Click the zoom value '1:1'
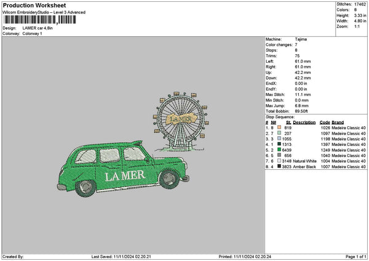Image resolution: width=369 pixels, height=261 pixels. (x=357, y=26)
